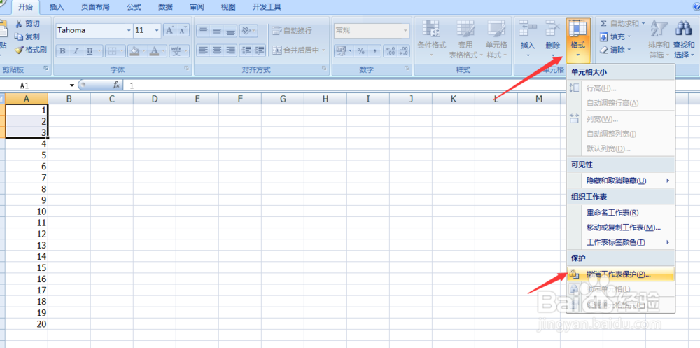Open the Font Color dropdown arrow
This screenshot has height=348, width=700.
pos(163,51)
